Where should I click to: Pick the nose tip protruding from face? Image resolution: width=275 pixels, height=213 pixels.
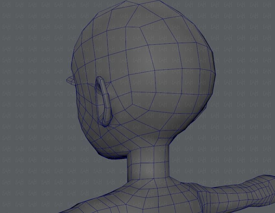pos(71,81)
